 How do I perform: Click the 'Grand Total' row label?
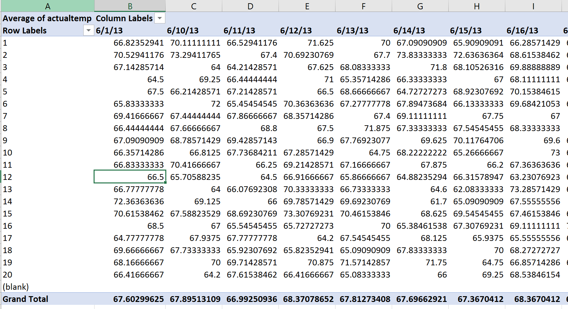(48, 299)
